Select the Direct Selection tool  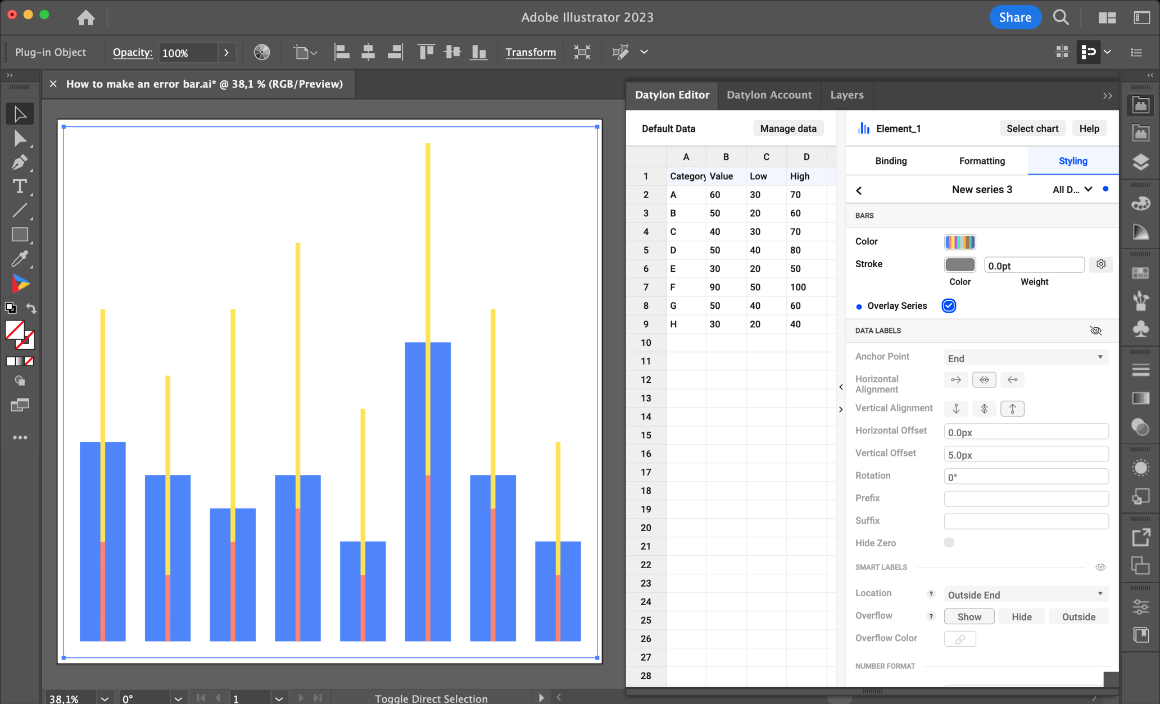coord(20,138)
